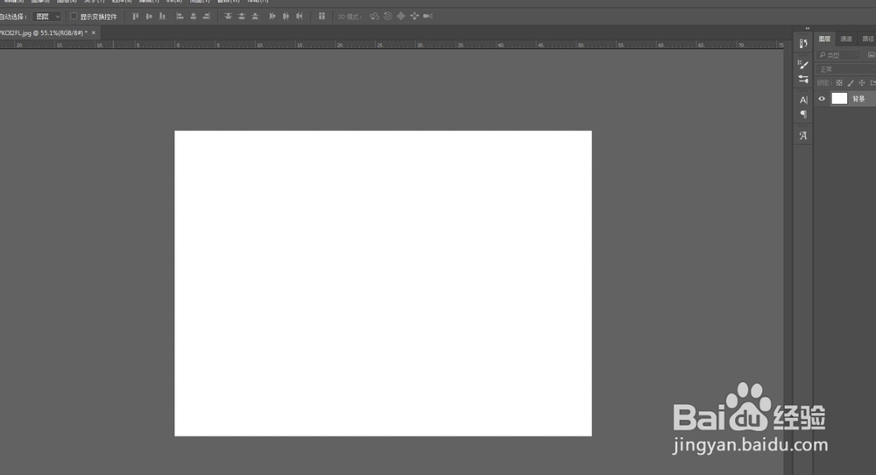Screen dimensions: 876x475
Task: Align horizontal centers of layers
Action: 194,16
